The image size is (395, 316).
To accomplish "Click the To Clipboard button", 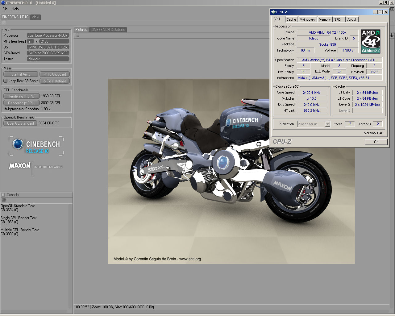I will (55, 74).
